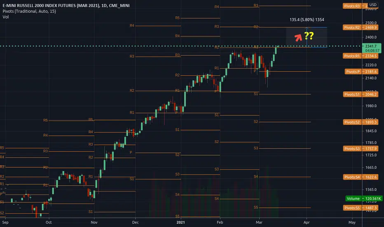
Task: Click the 1725.0 price scale value
Action: 371,155
